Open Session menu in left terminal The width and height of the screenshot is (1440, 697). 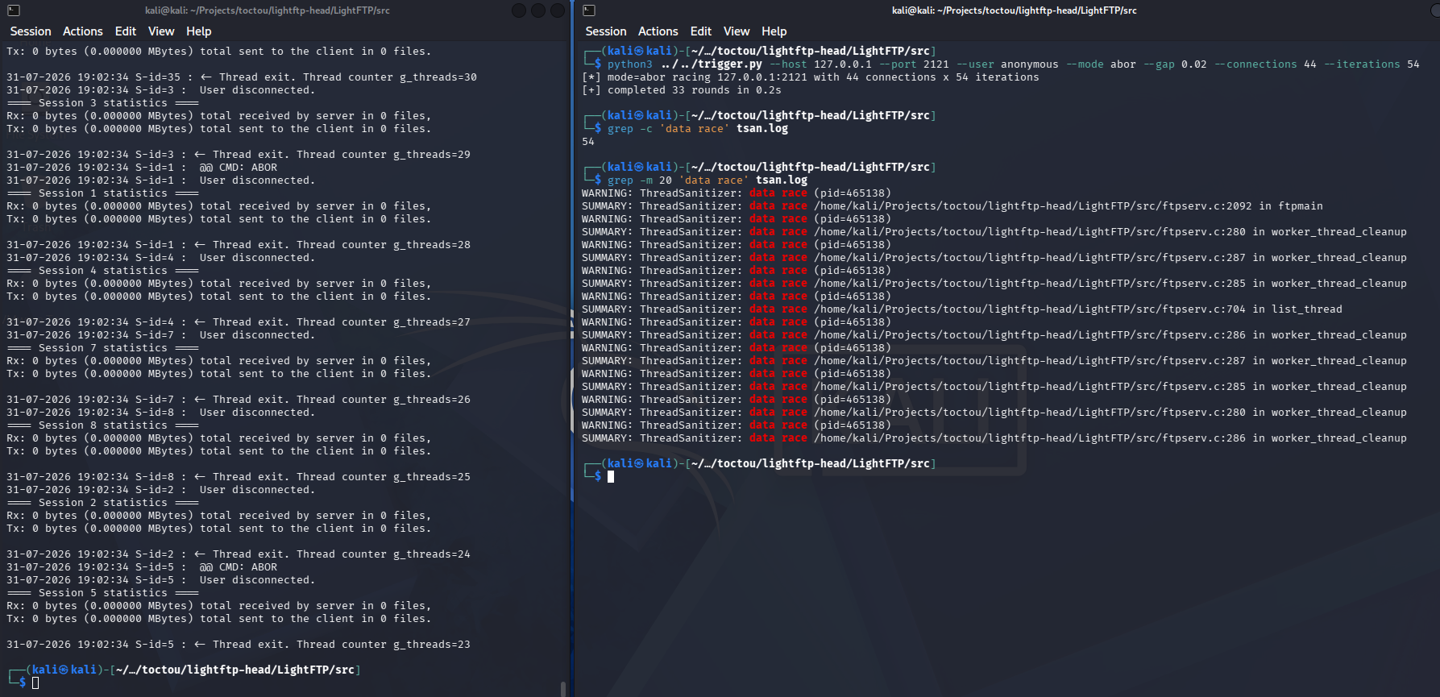click(x=31, y=31)
